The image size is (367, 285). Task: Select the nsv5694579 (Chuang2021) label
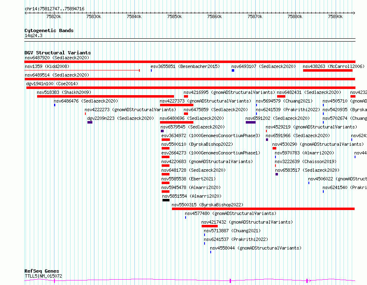pos(284,101)
